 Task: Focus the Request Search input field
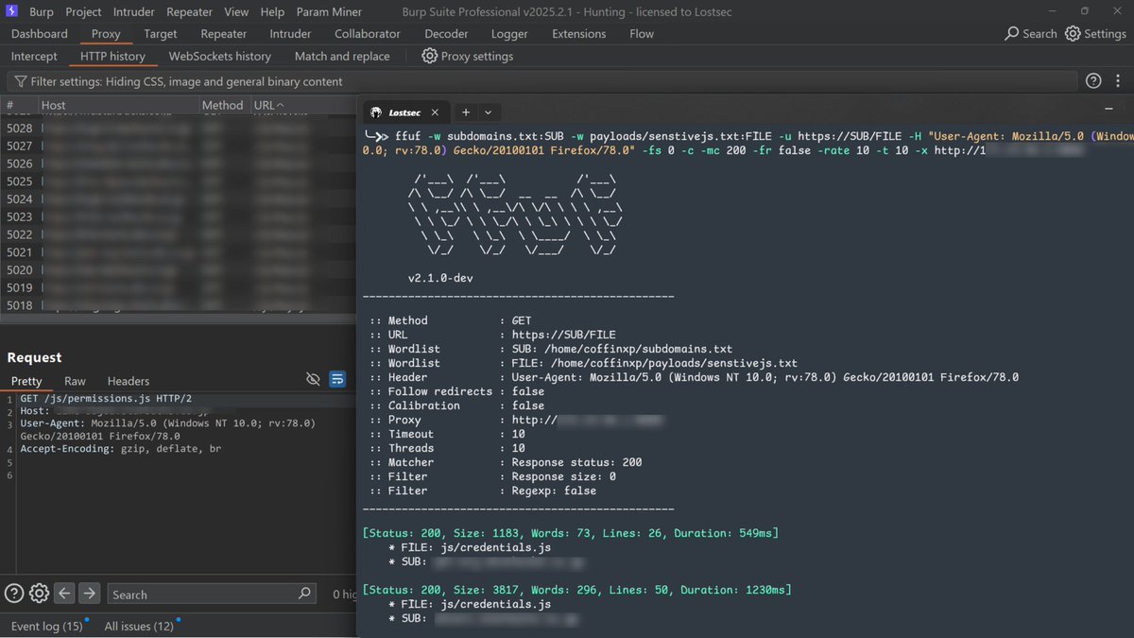point(211,594)
